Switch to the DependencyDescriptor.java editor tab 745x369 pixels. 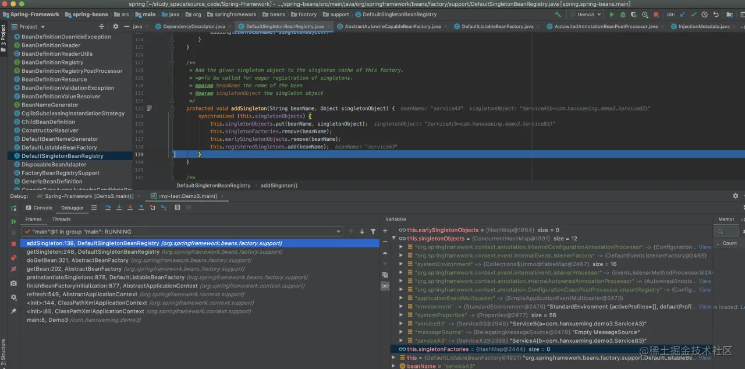coord(193,26)
